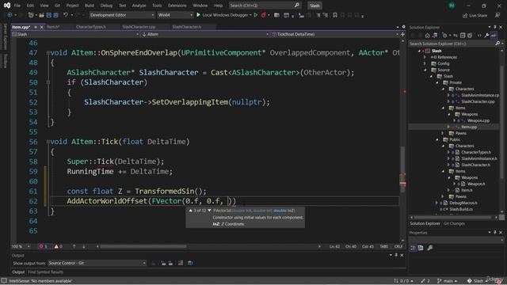
Task: Toggle auto-hide pin on Output panel
Action: pyautogui.click(x=396, y=255)
